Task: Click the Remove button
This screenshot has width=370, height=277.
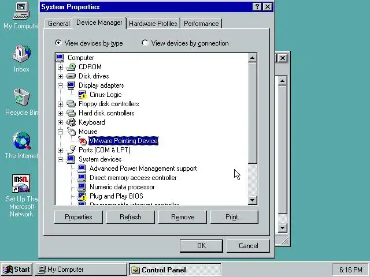Action: [x=183, y=217]
